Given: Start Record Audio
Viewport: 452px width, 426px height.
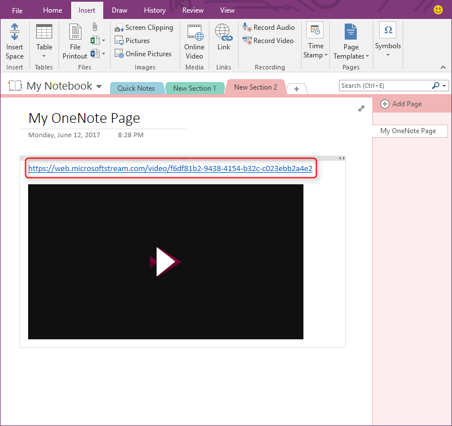Looking at the screenshot, I should (x=268, y=27).
